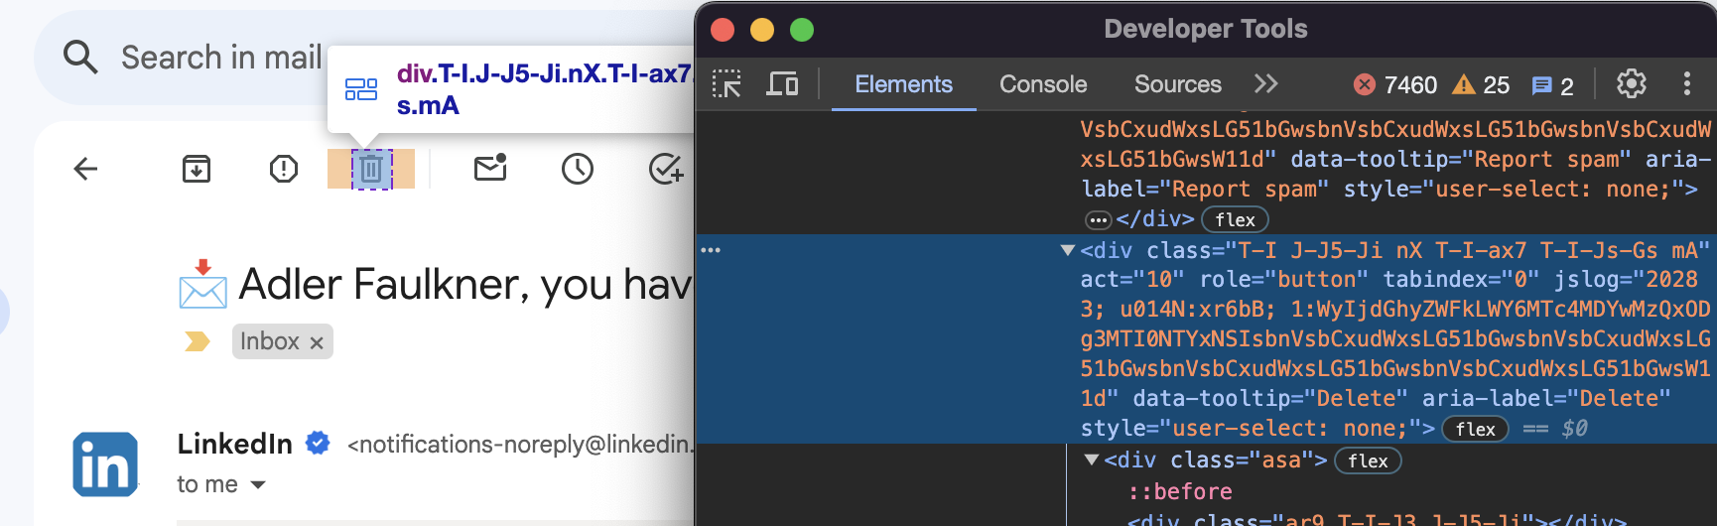
Task: Switch to the Console tab
Action: pyautogui.click(x=1043, y=84)
